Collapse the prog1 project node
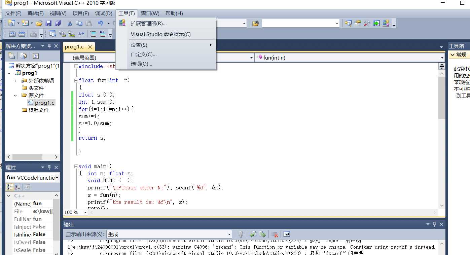 [x=9, y=73]
